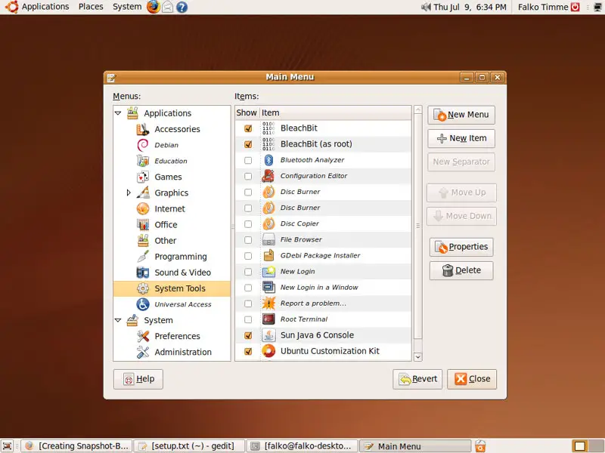The image size is (605, 453).
Task: Click the Ubuntu logo in top panel
Action: click(x=11, y=7)
